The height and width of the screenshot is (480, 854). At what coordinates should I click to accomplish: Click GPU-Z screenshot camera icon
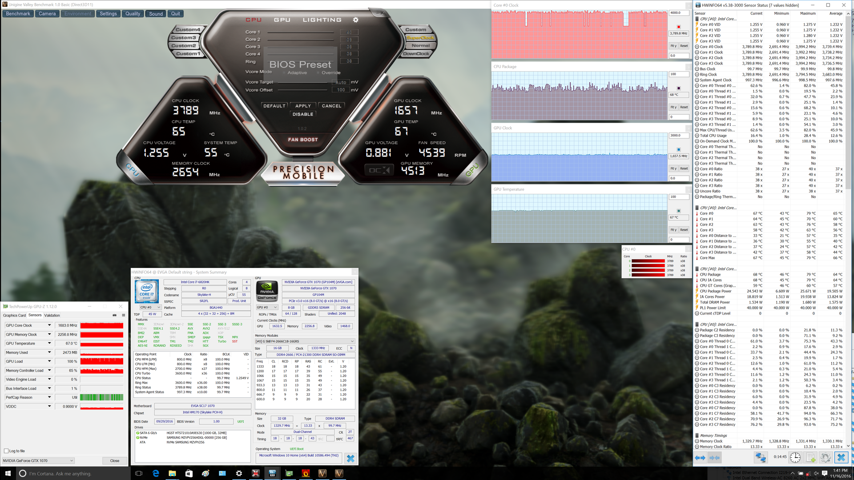(x=114, y=315)
